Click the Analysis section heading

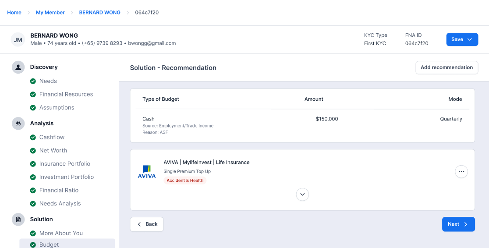[x=42, y=123]
